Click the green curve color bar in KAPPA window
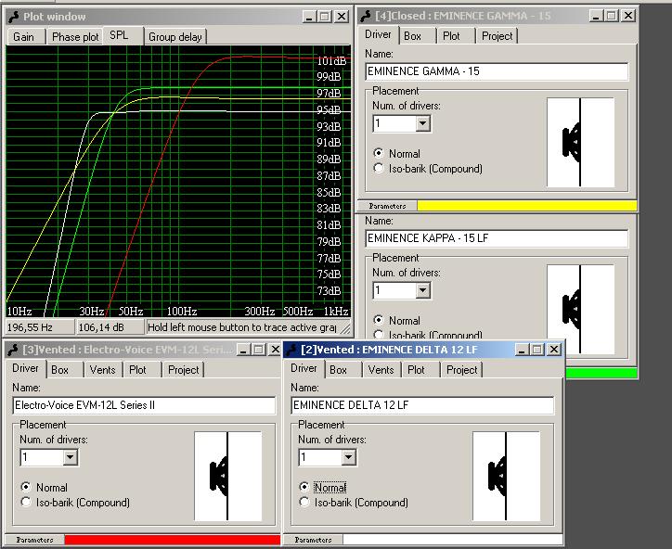 click(x=601, y=373)
